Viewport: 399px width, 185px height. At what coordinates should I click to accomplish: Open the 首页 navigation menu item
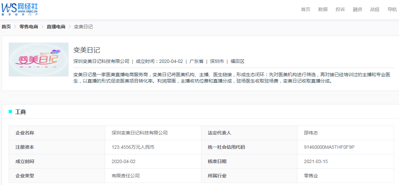coord(305,9)
